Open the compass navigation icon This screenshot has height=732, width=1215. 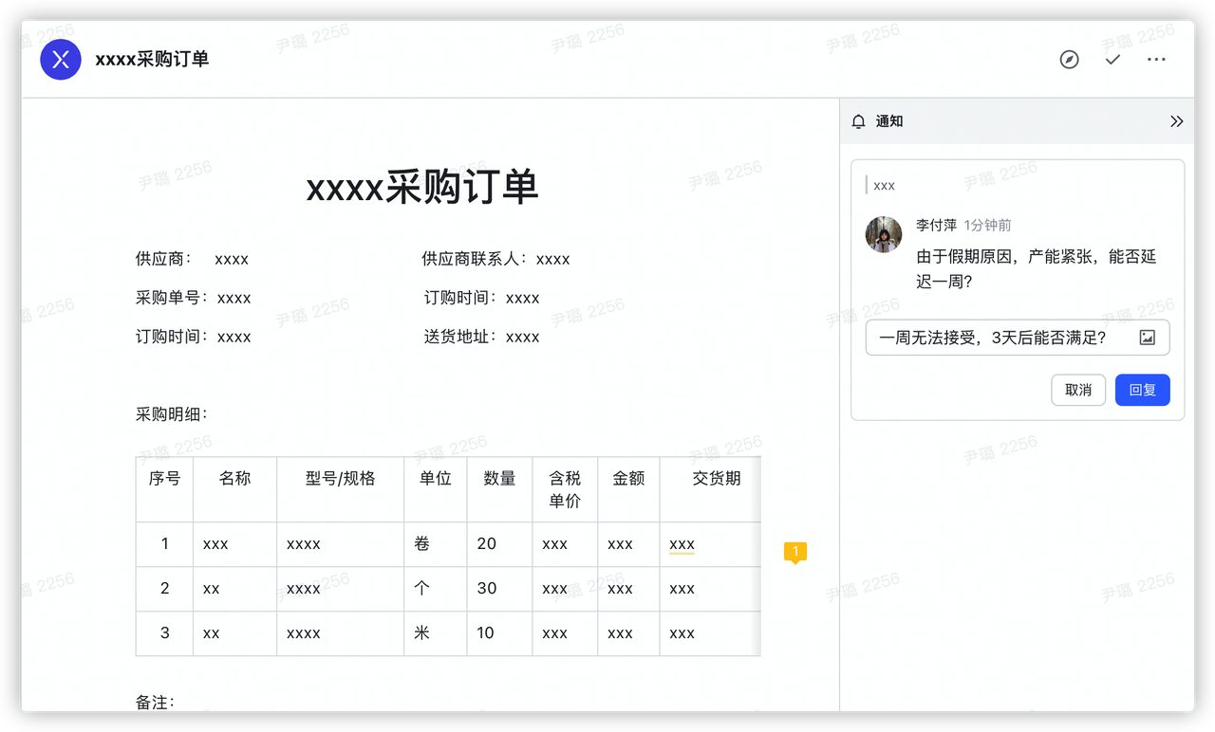click(1069, 60)
